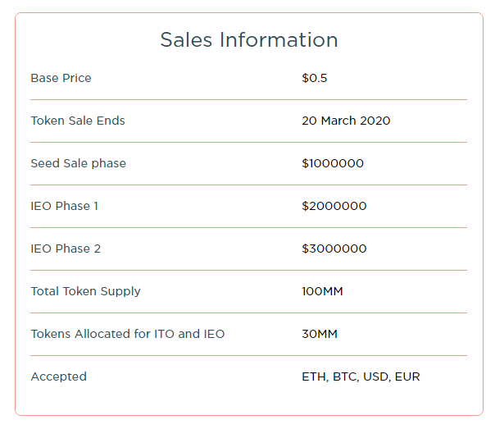
Task: Select the Accepted label
Action: [59, 377]
